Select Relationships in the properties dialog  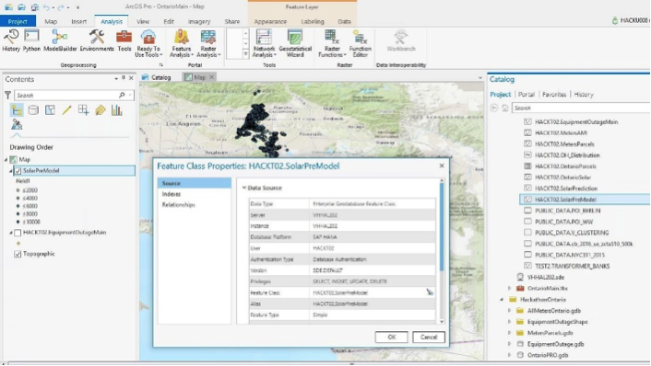point(179,205)
